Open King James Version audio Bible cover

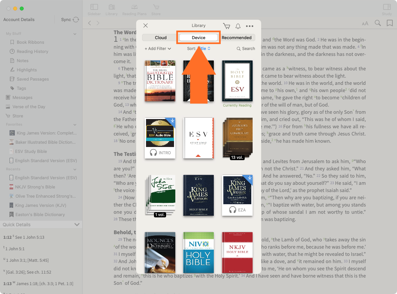click(x=237, y=195)
